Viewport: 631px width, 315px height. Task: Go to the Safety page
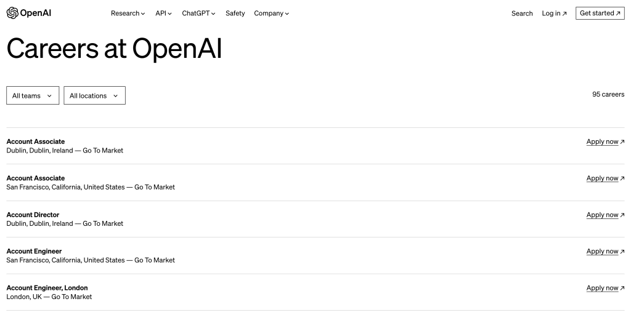coord(235,14)
